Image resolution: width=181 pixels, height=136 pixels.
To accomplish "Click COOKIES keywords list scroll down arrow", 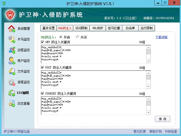I will [x=148, y=112].
